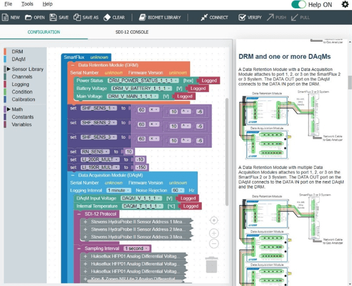Viewport: 352px width, 286px height.
Task: Open the SHF_SENS_3 variable dropdown
Action: click(99, 137)
